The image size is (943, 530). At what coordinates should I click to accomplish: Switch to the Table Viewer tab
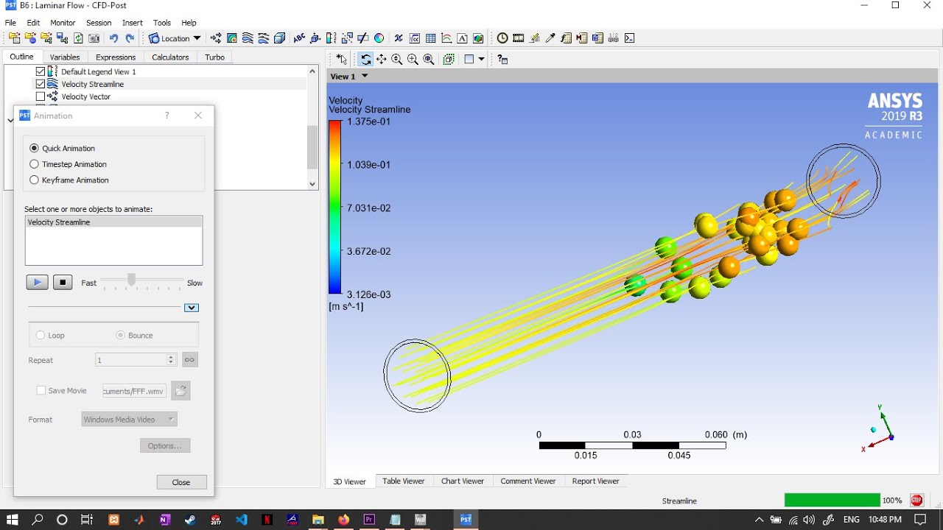(x=404, y=481)
